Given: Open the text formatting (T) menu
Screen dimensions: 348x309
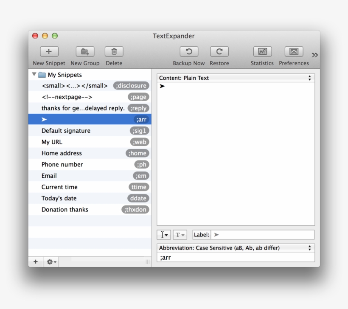Looking at the screenshot, I should click(x=180, y=234).
